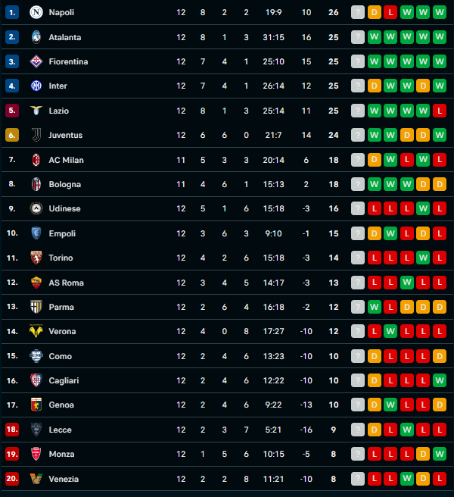Click the AC Milan team logo
This screenshot has height=497, width=454.
(36, 160)
